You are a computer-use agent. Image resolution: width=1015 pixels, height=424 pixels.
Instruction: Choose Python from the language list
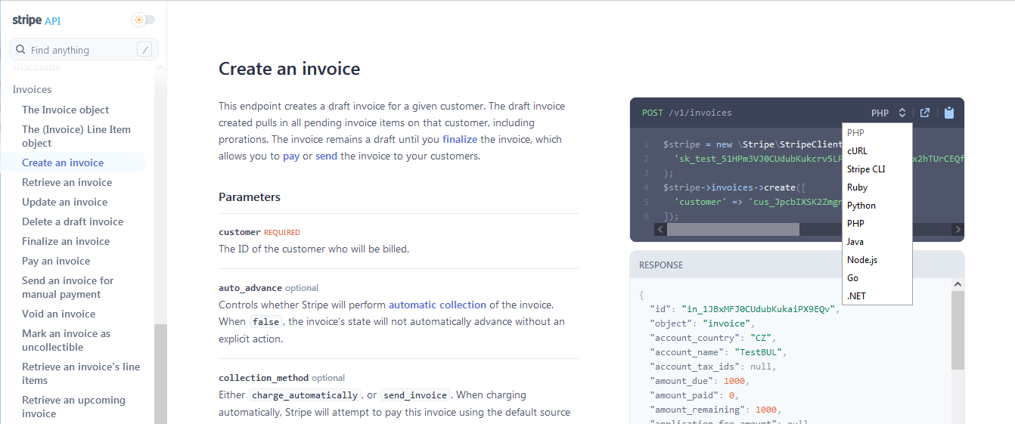[x=877, y=206]
